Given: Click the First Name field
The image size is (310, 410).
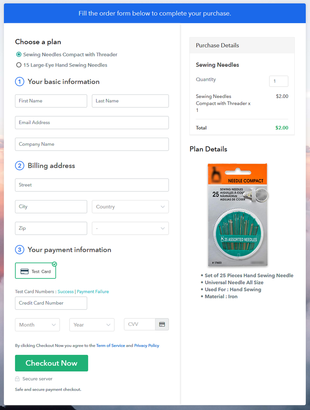Looking at the screenshot, I should click(x=51, y=101).
